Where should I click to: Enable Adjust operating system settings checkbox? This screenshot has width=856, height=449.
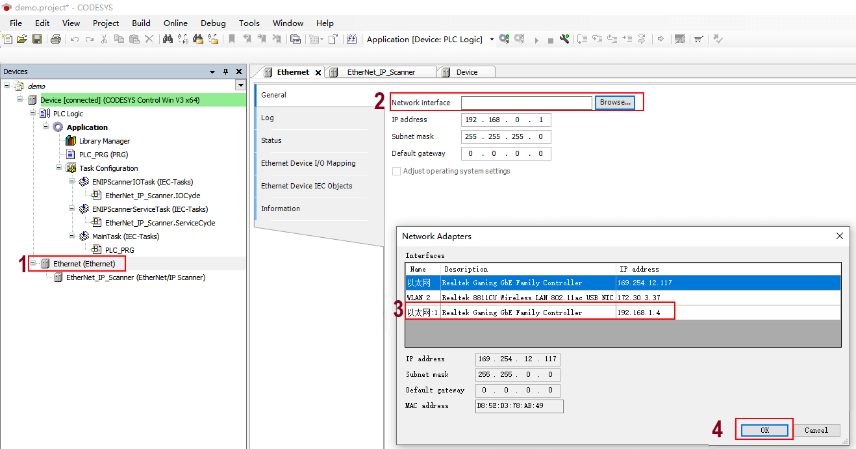point(396,172)
